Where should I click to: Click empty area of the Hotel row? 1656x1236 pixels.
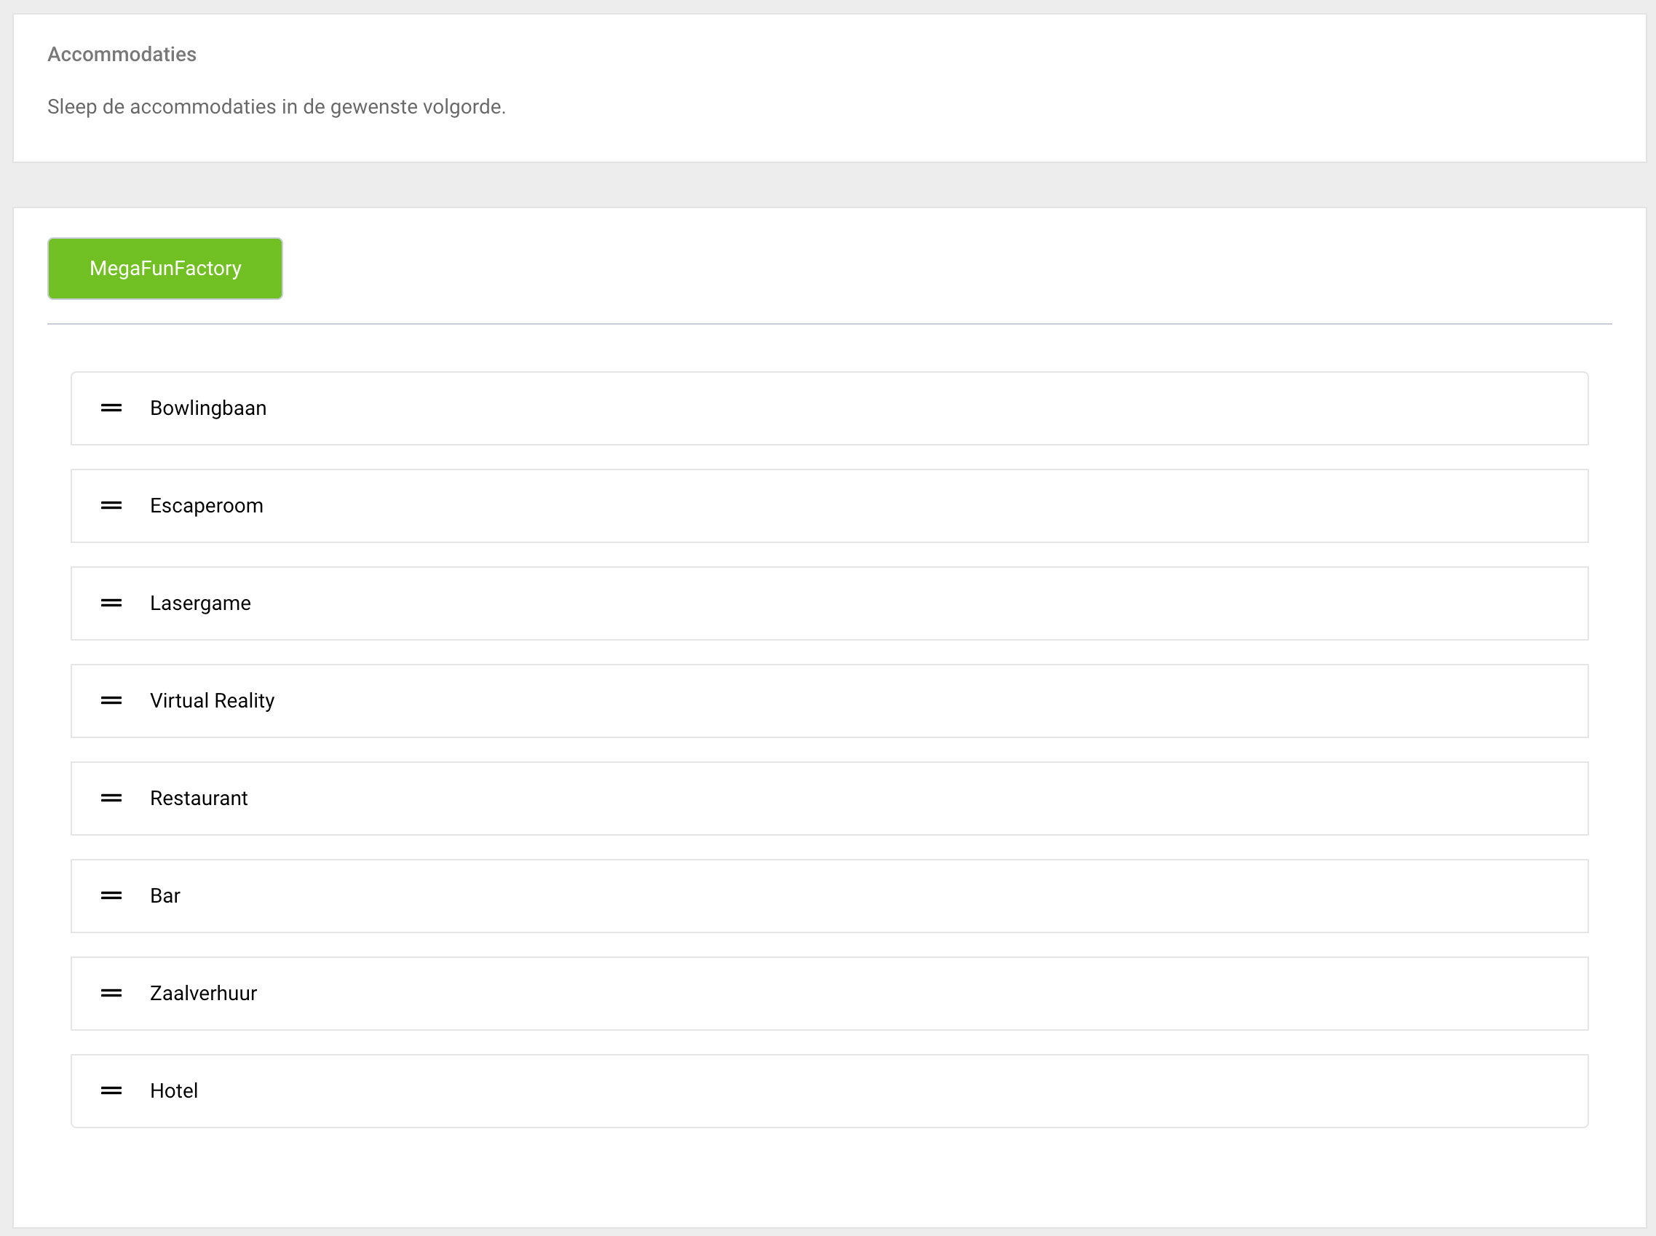click(x=898, y=1091)
